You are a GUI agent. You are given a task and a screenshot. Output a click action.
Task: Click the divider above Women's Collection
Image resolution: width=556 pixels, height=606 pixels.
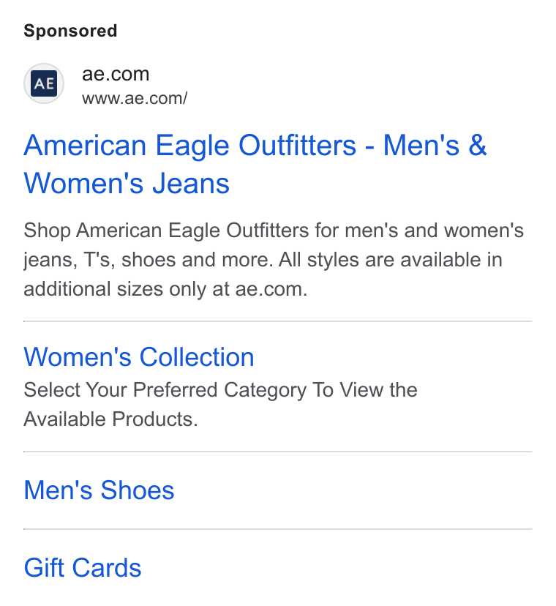click(278, 321)
